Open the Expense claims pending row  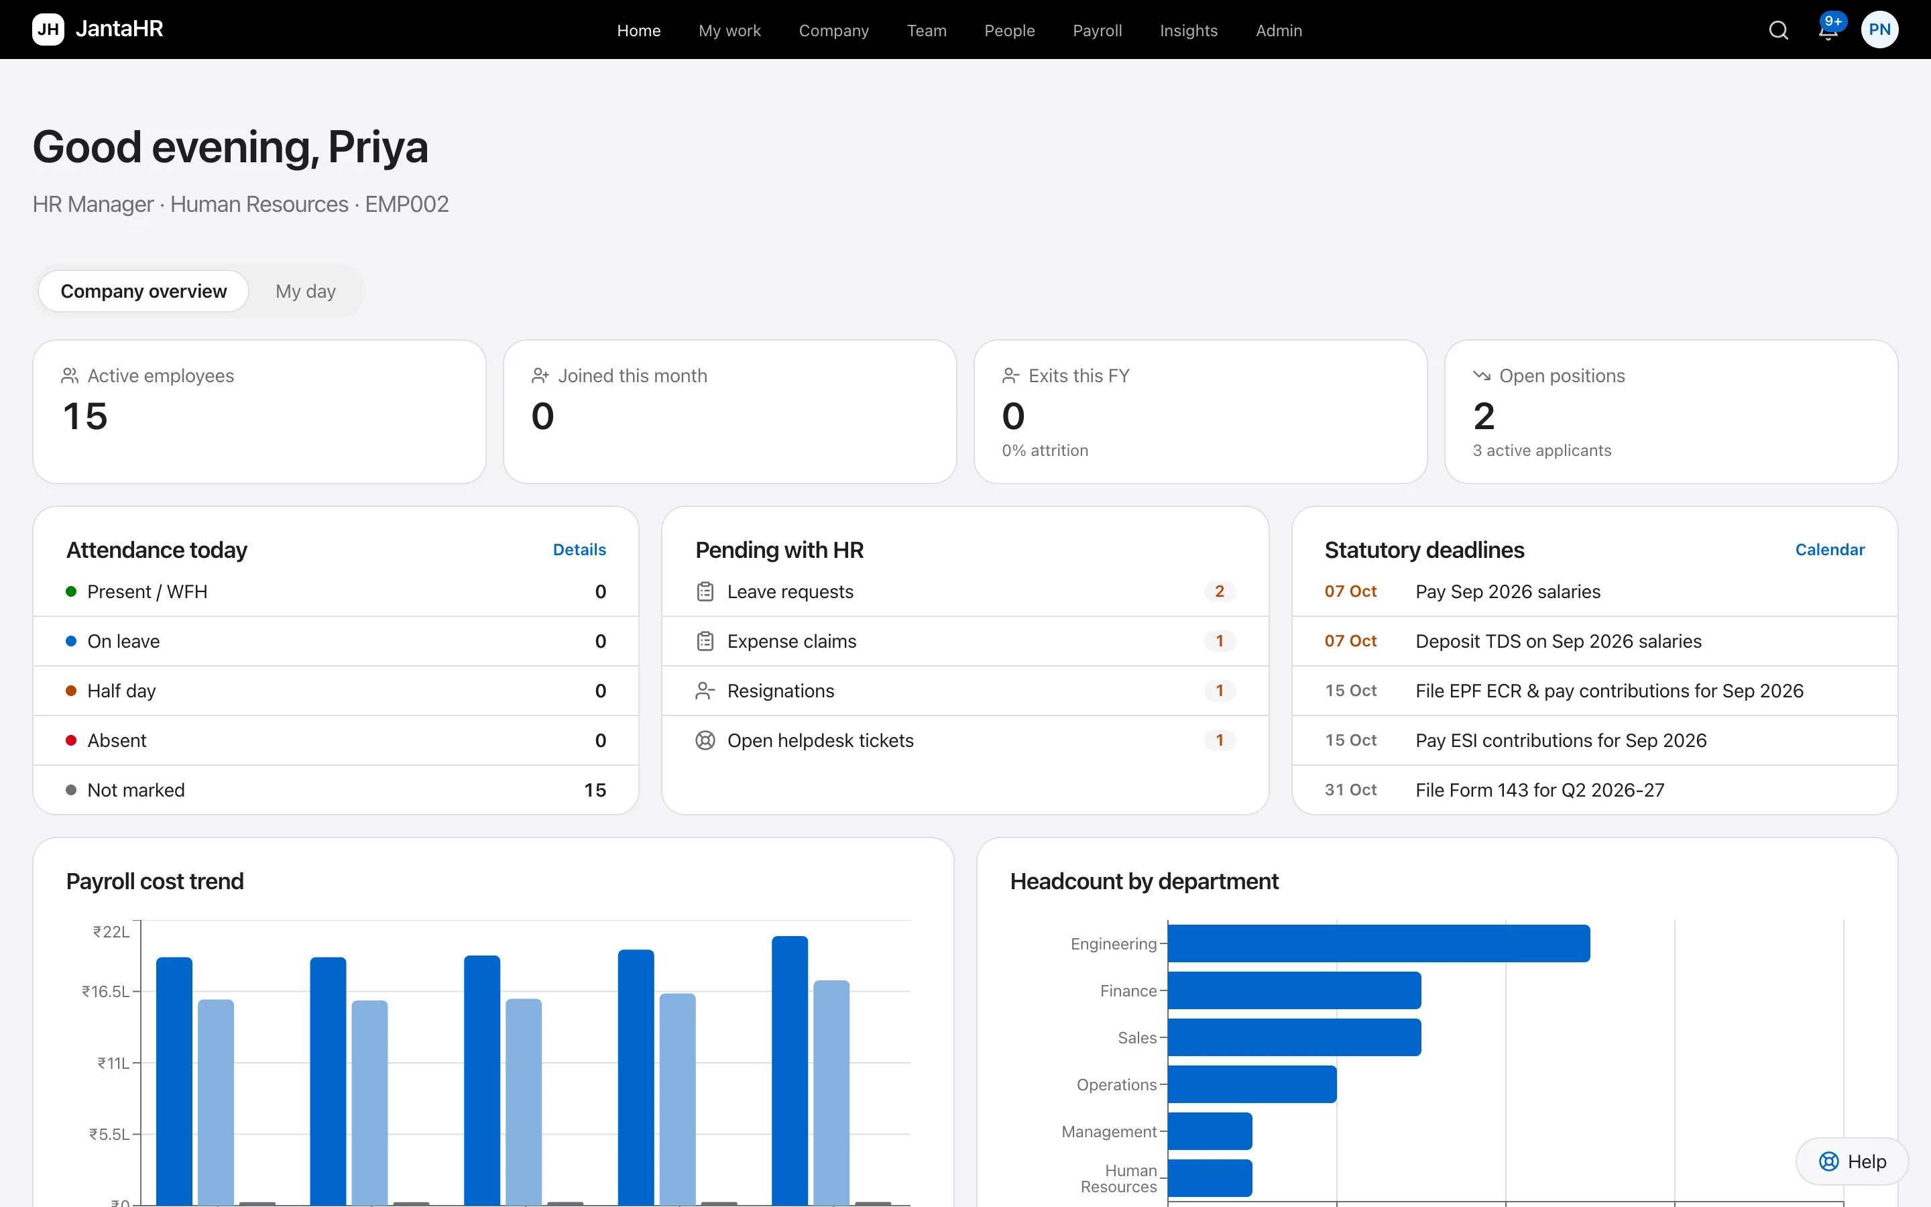(965, 641)
